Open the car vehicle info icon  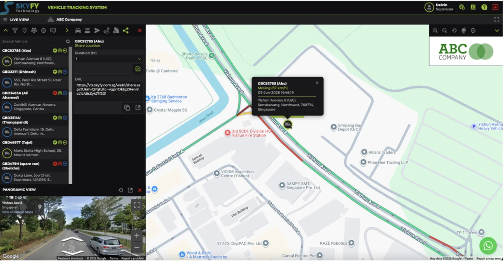point(78,31)
